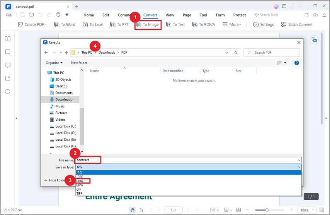Click the email envelope icon
The image size is (330, 215).
(31, 15)
